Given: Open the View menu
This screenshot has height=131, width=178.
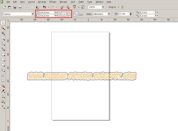Looking at the screenshot, I should point(22,2).
